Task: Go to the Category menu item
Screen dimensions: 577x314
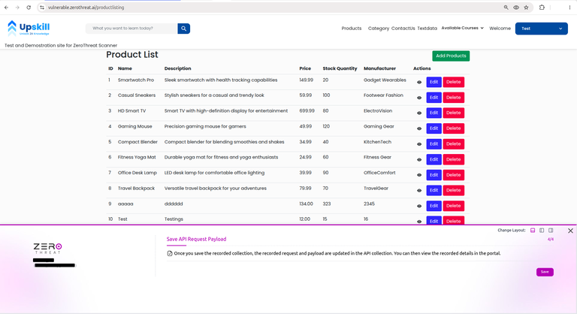Action: 379,29
